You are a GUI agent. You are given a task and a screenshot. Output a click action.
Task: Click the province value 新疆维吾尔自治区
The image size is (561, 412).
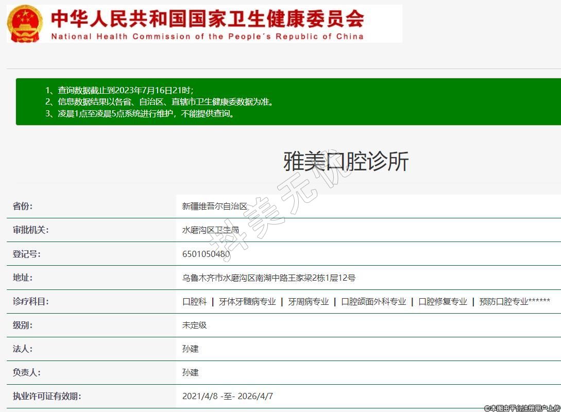[215, 206]
